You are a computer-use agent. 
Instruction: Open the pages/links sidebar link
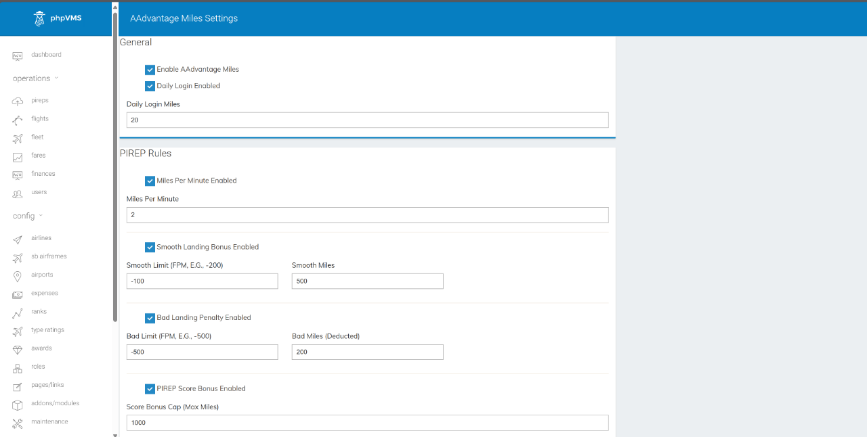[x=47, y=385]
